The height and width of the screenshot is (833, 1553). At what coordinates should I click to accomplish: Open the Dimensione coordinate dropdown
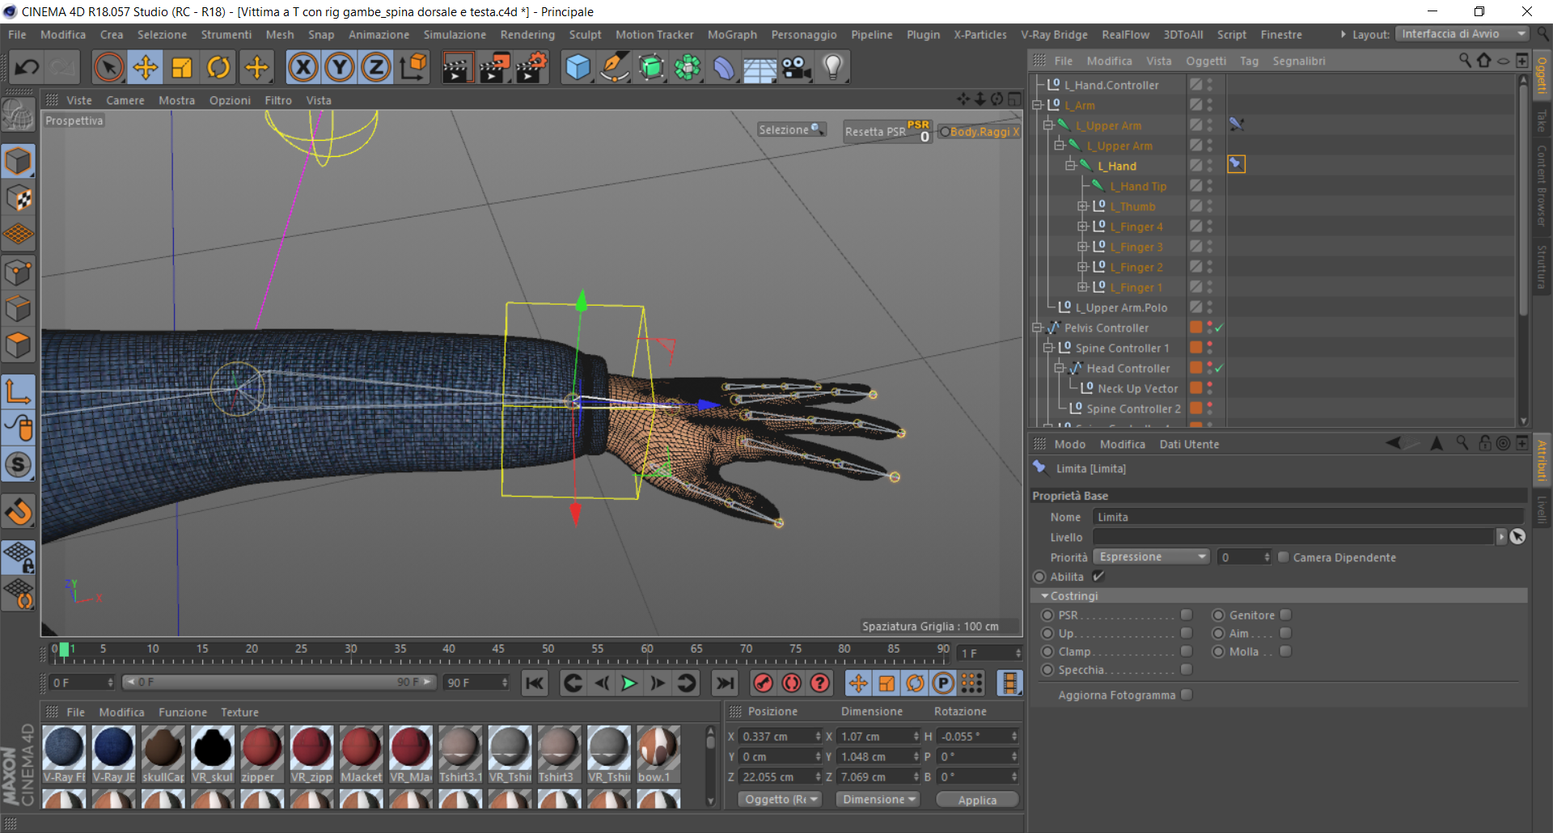pos(878,799)
